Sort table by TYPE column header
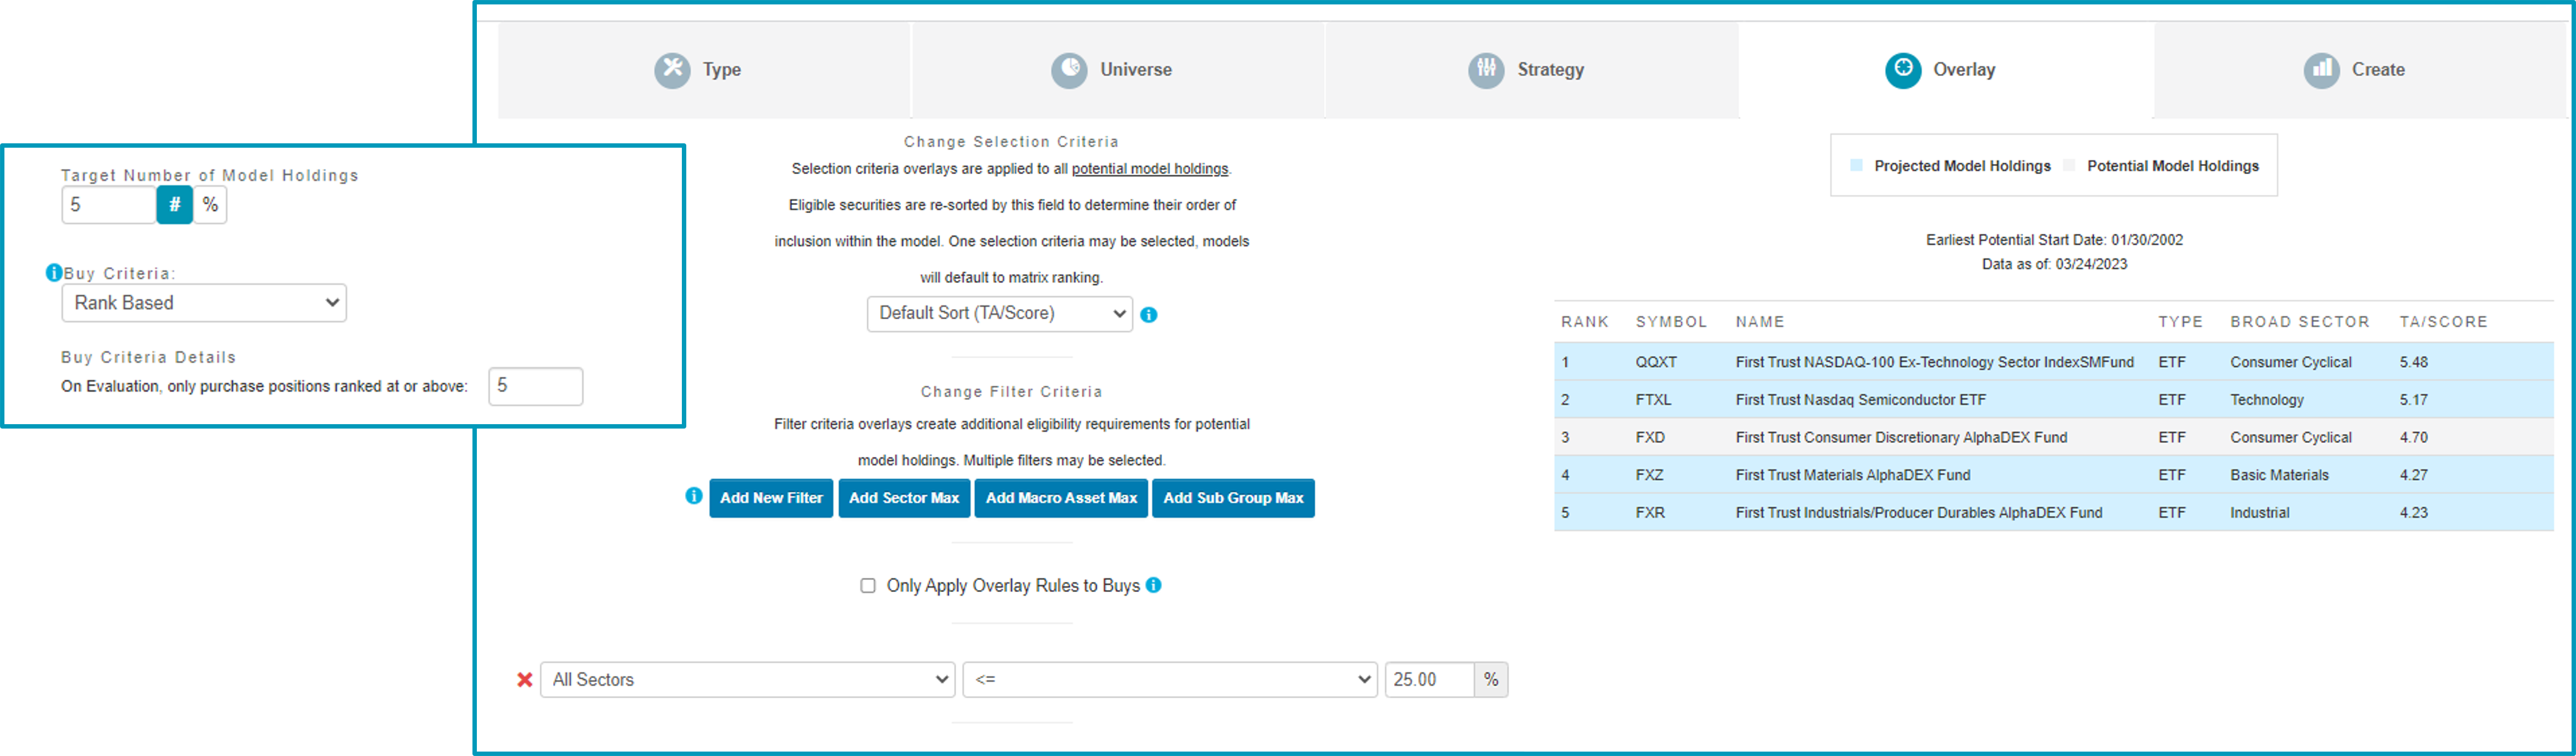The width and height of the screenshot is (2576, 756). [x=2180, y=322]
